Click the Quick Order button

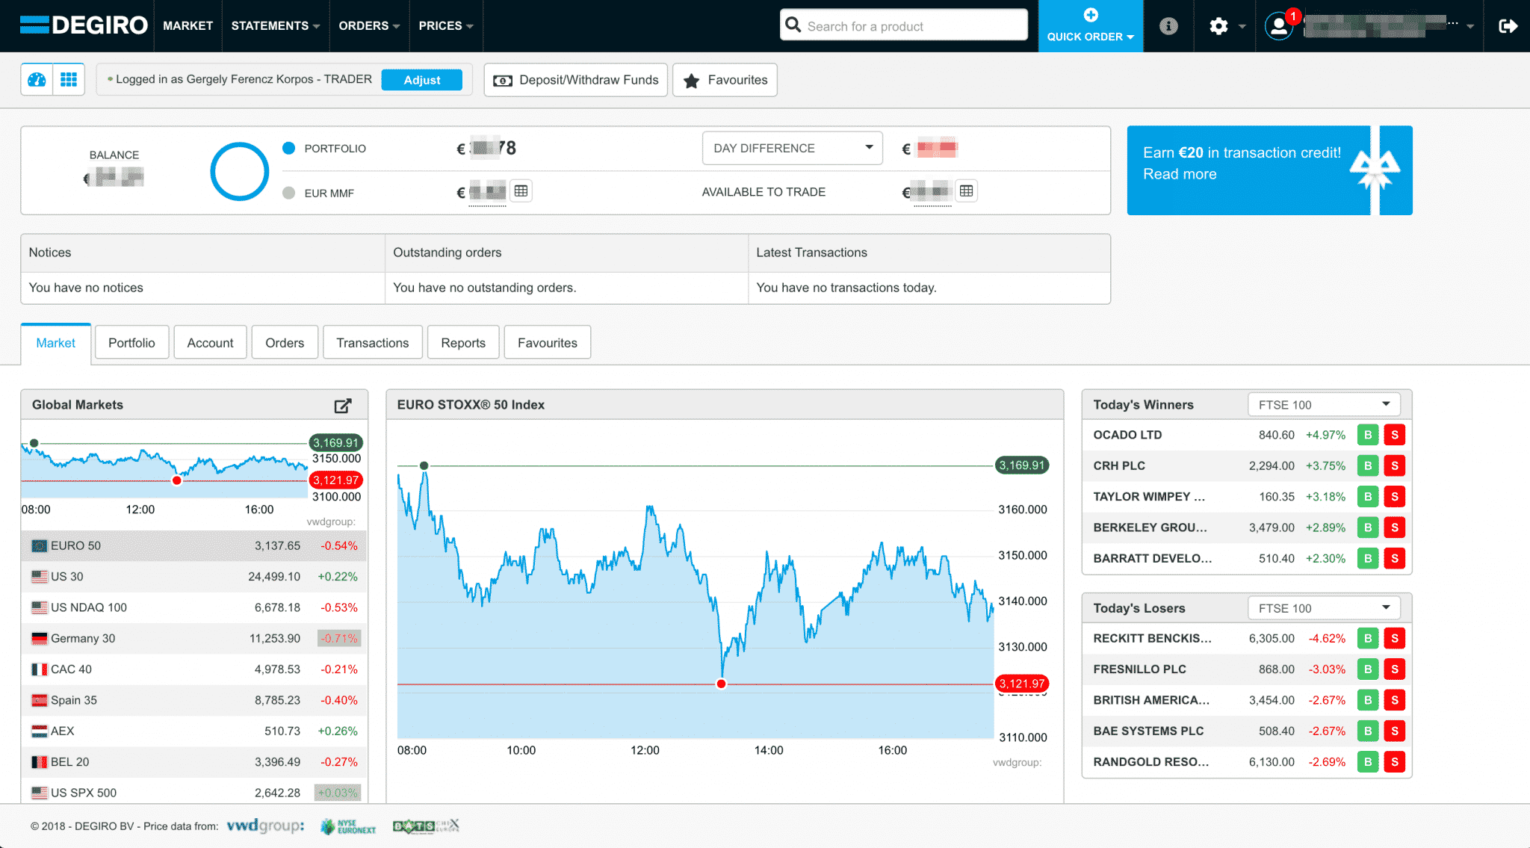pos(1089,25)
